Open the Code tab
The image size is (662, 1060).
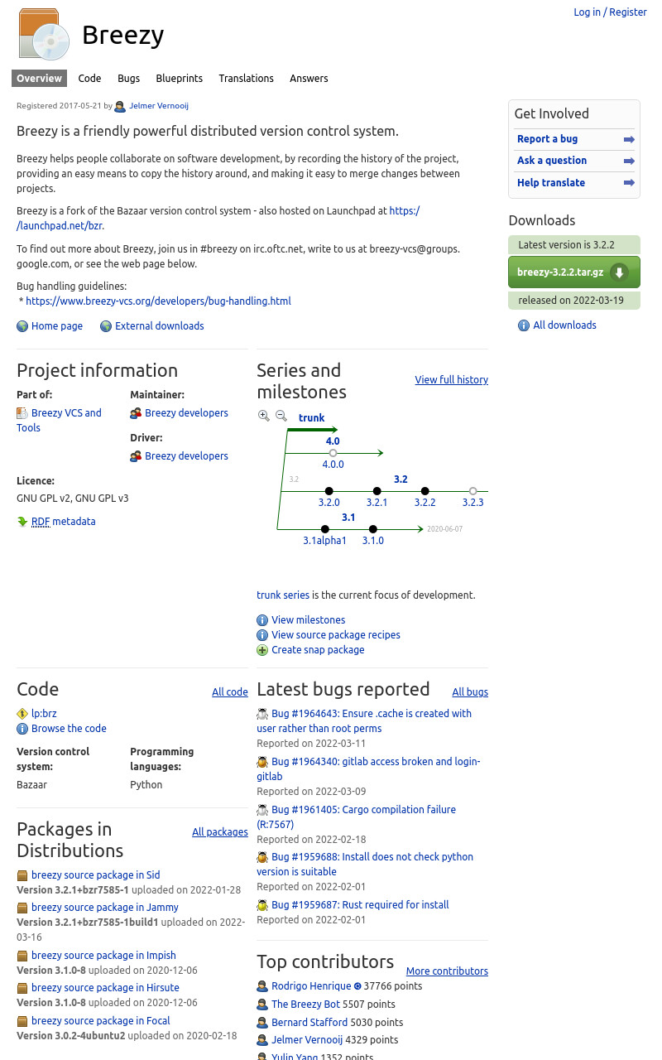tap(89, 79)
